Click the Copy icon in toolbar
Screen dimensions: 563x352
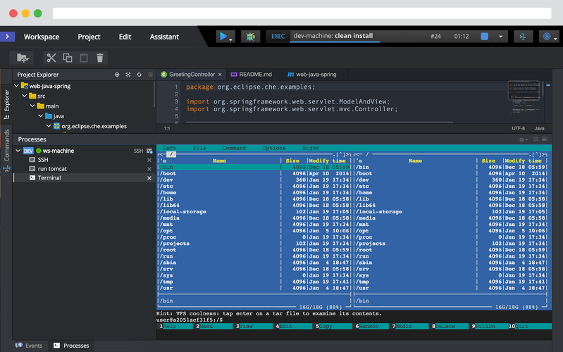[68, 58]
